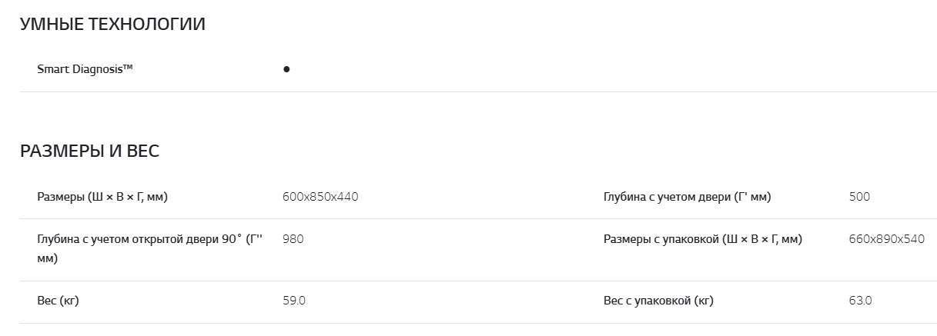Select the Размеры с упаковкой label

click(x=702, y=239)
